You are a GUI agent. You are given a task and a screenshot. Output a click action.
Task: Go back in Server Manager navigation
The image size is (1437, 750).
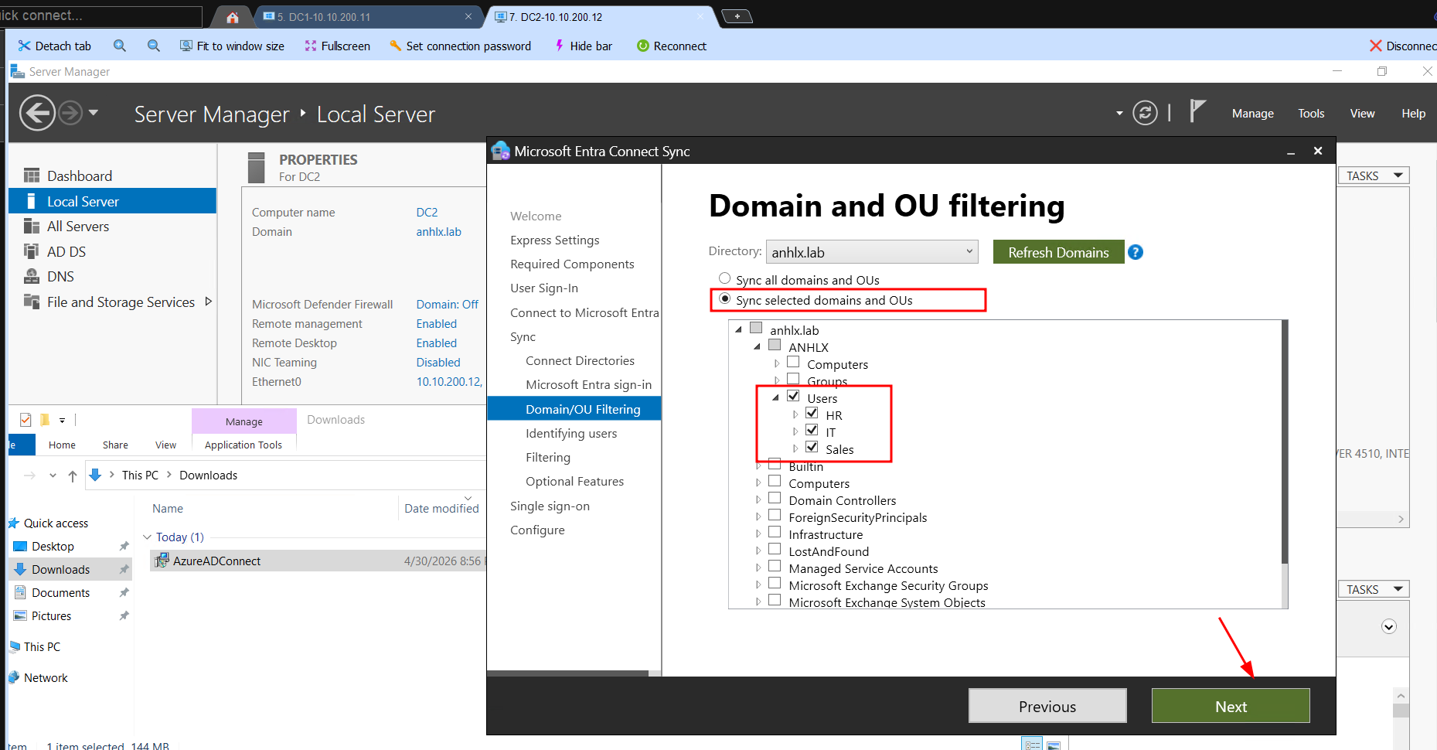point(37,113)
